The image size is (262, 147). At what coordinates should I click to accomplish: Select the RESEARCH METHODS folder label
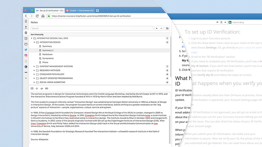point(50,70)
